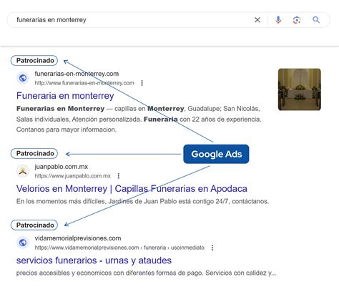
Task: Clear the search query with the X icon
Action: pos(257,20)
